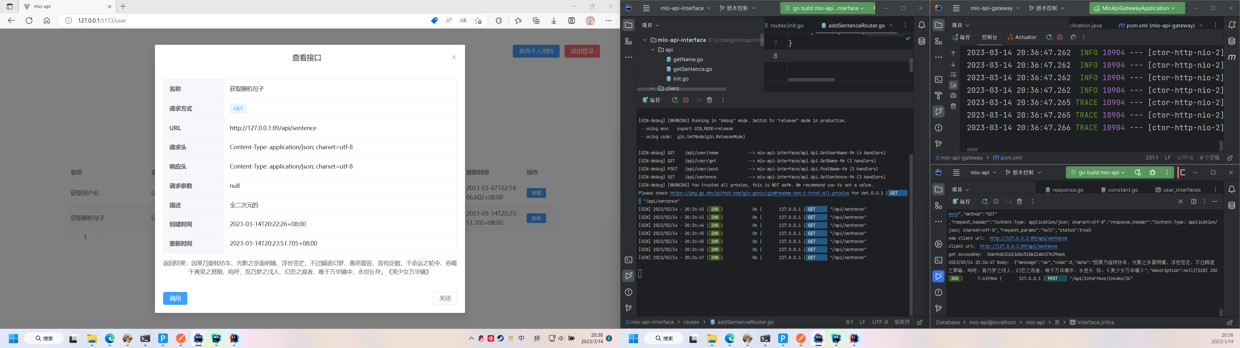The width and height of the screenshot is (1240, 348).
Task: Open Git tool in mio-api-gateway window
Action: (x=938, y=144)
